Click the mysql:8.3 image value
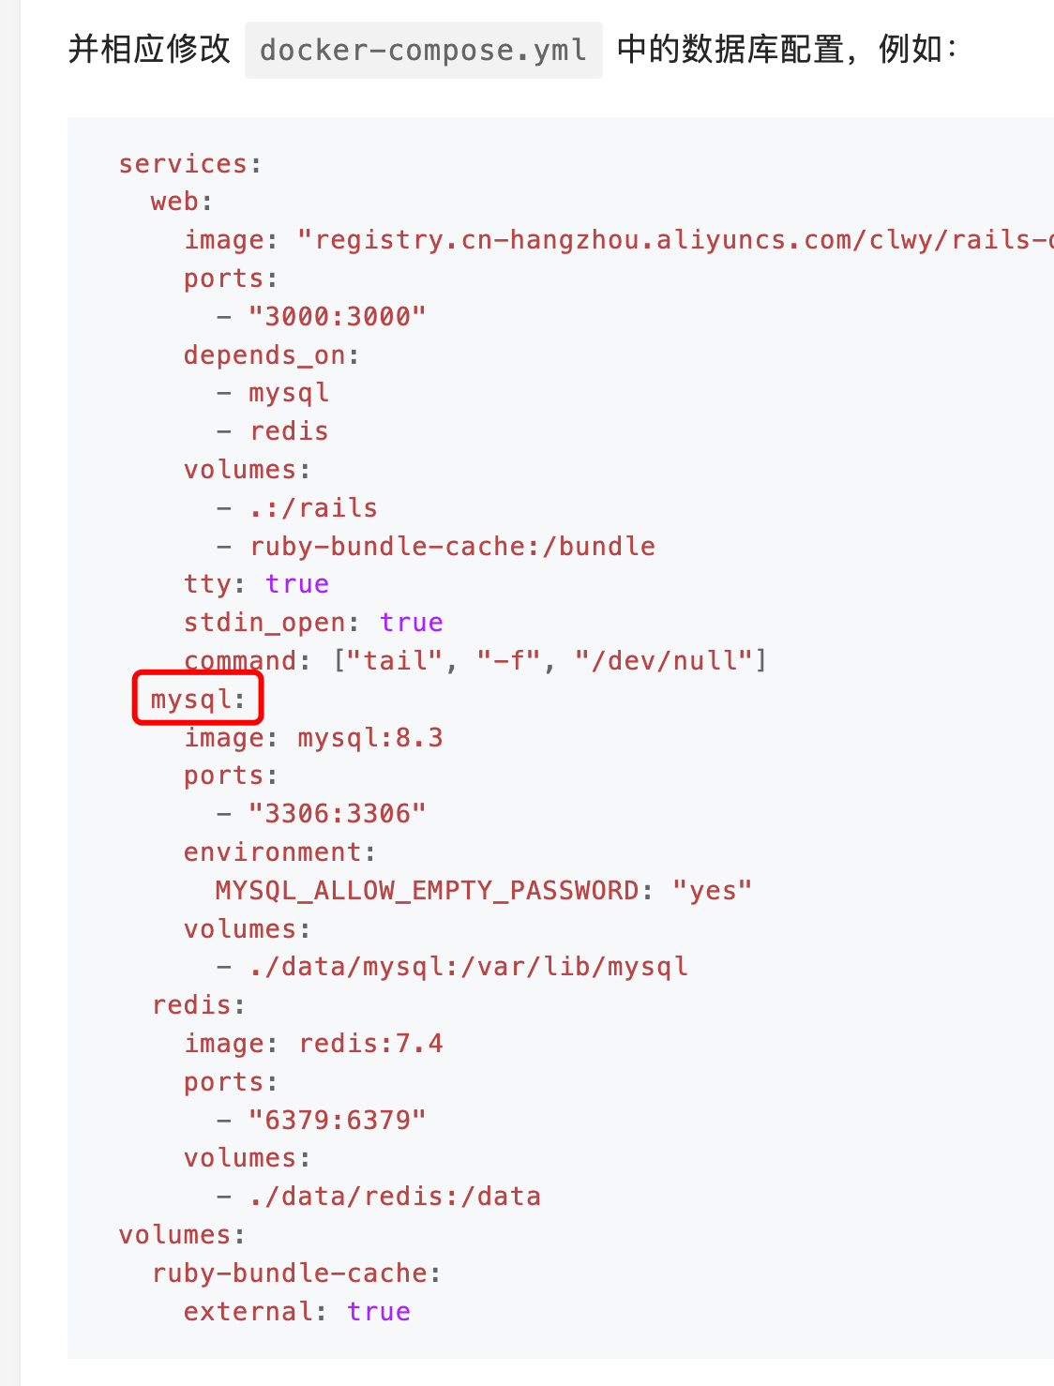 370,738
